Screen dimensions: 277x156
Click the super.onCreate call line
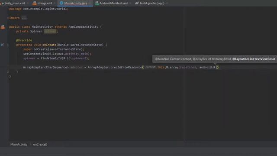coord(54,49)
